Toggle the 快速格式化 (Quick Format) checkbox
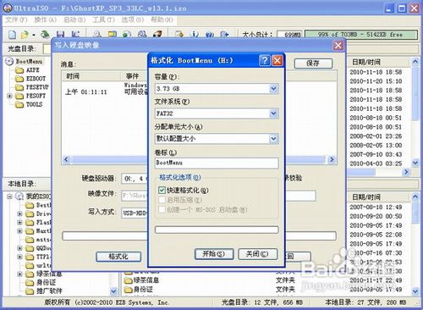Image resolution: width=423 pixels, height=310 pixels. pyautogui.click(x=162, y=191)
